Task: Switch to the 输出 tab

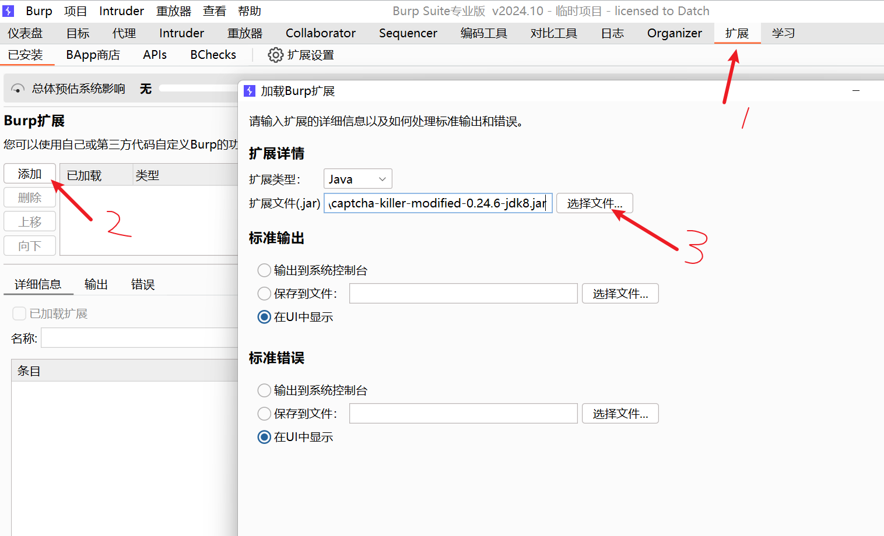Action: 96,284
